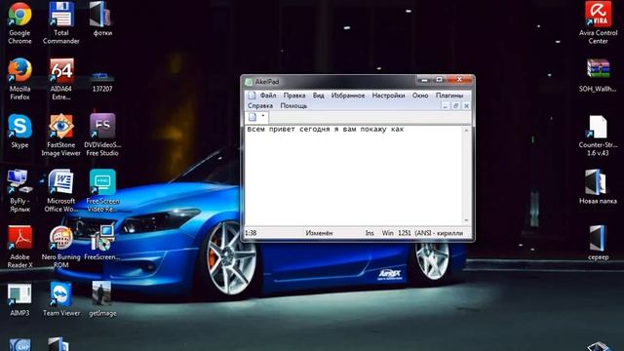
Task: Click the Ins mode status entry
Action: tap(370, 233)
